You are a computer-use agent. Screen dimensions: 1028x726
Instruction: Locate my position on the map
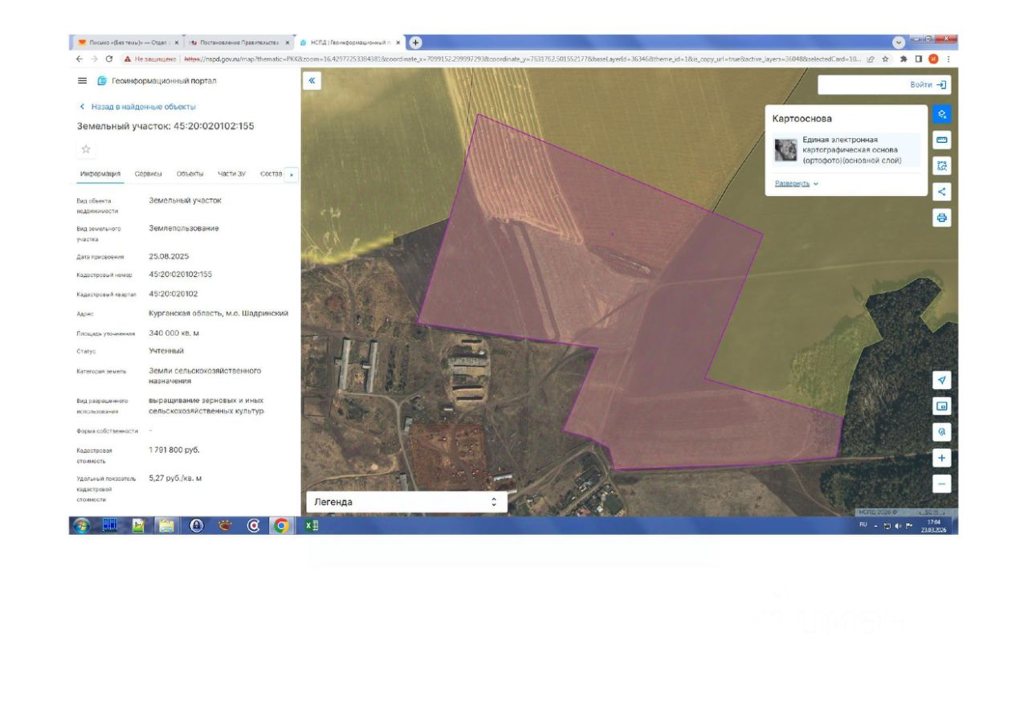pos(942,380)
